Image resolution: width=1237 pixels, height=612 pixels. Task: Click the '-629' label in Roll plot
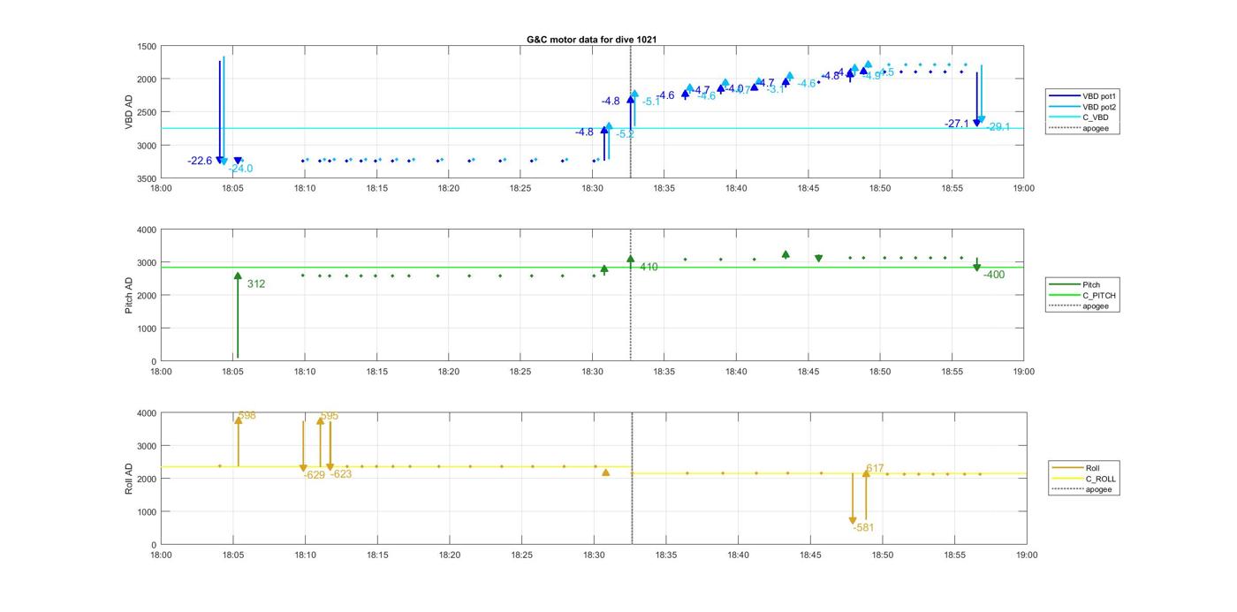point(314,475)
